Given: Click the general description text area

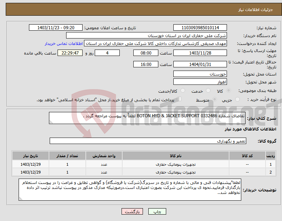Looking at the screenshot, I should pyautogui.click(x=147, y=118).
